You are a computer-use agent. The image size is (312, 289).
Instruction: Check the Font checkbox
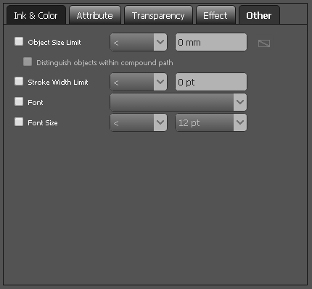click(19, 101)
